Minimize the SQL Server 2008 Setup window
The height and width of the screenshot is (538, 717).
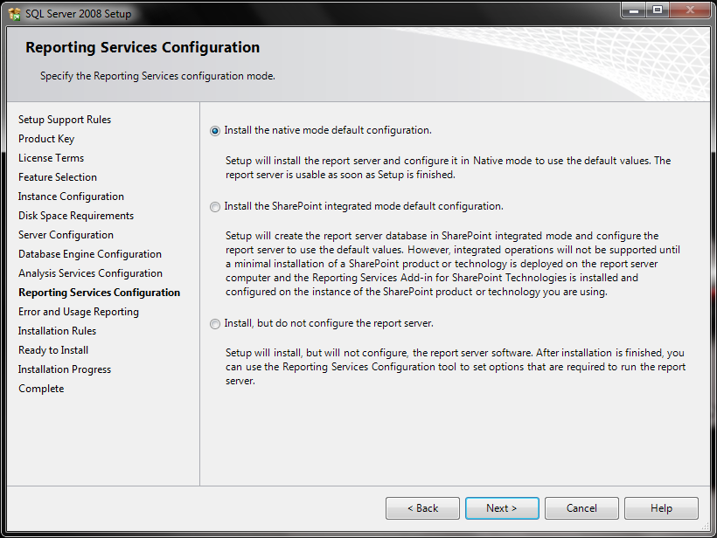[x=634, y=10]
